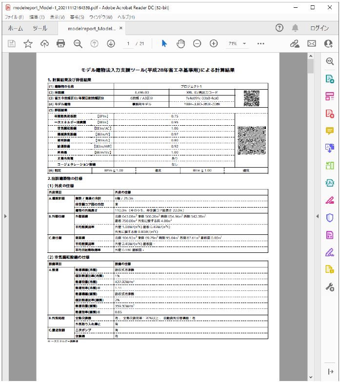Select the modelreport_Model document tab
The width and height of the screenshot is (340, 382).
[92, 28]
